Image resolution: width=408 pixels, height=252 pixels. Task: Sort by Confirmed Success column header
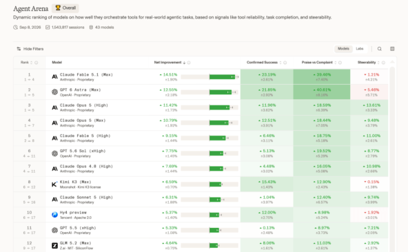[264, 63]
